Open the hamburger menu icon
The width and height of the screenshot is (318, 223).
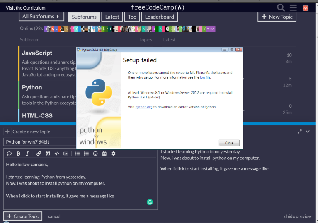(293, 8)
